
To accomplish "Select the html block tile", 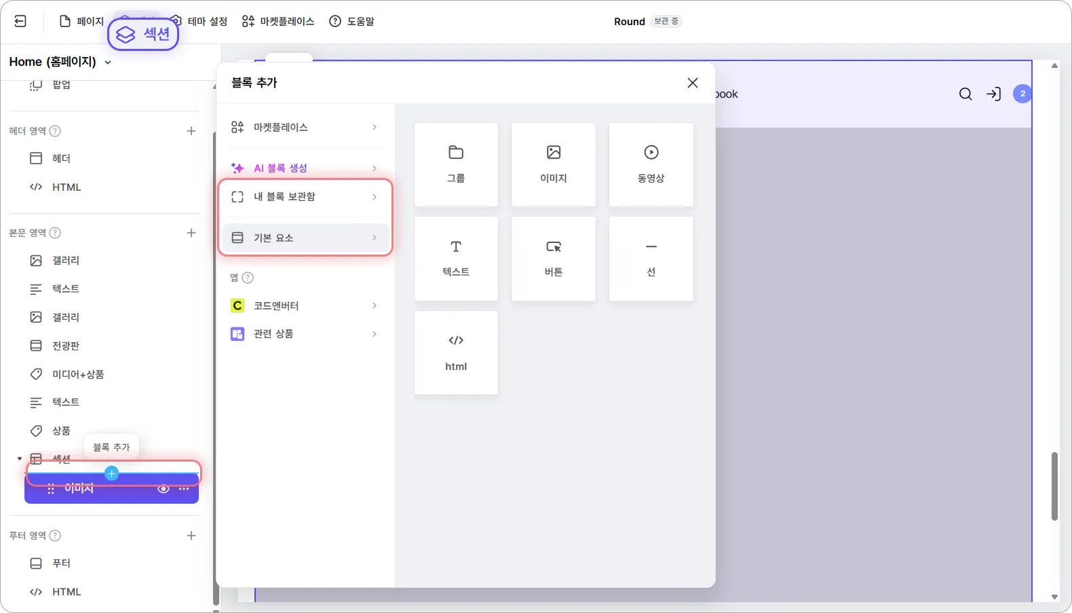I will tap(456, 352).
